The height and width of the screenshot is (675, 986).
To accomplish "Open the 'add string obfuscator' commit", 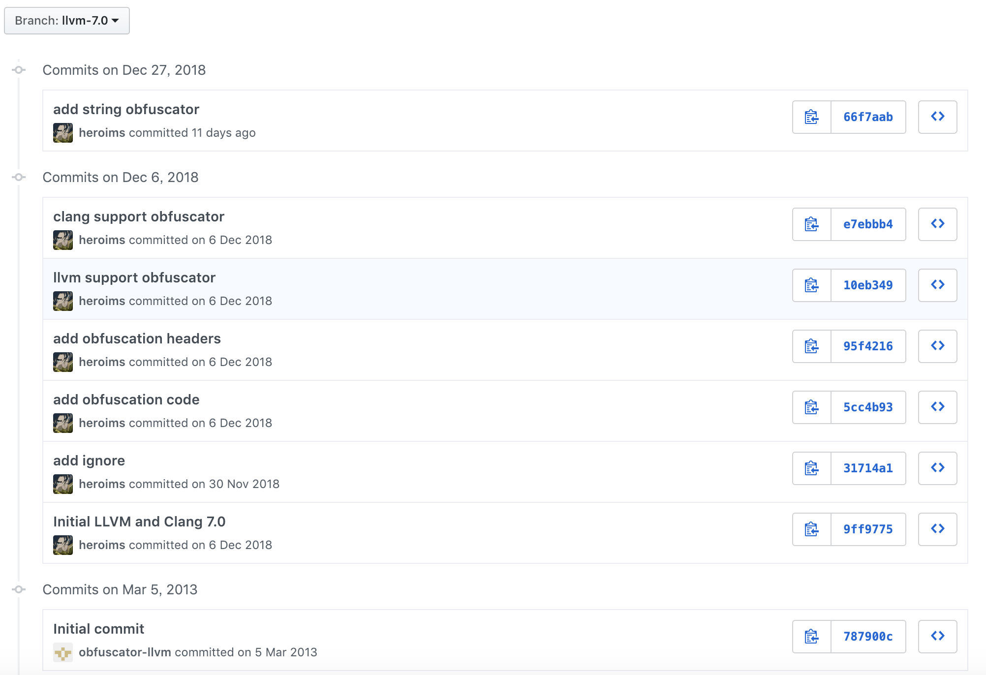I will coord(126,109).
